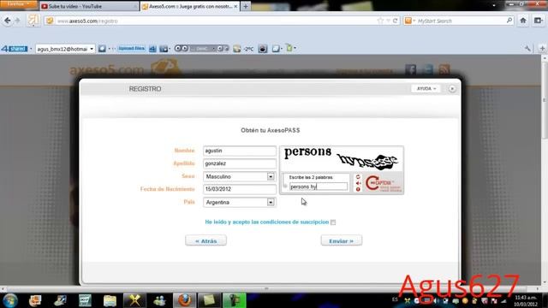
Task: Tick the accept subscription conditions checkbox
Action: coord(333,222)
